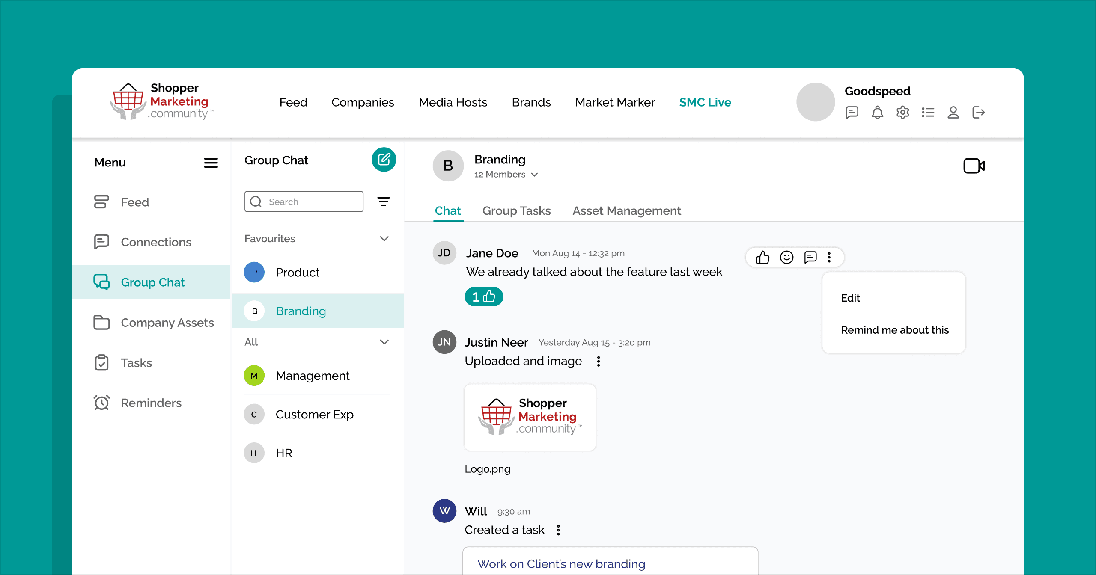Select Remind me about this option

(x=894, y=330)
